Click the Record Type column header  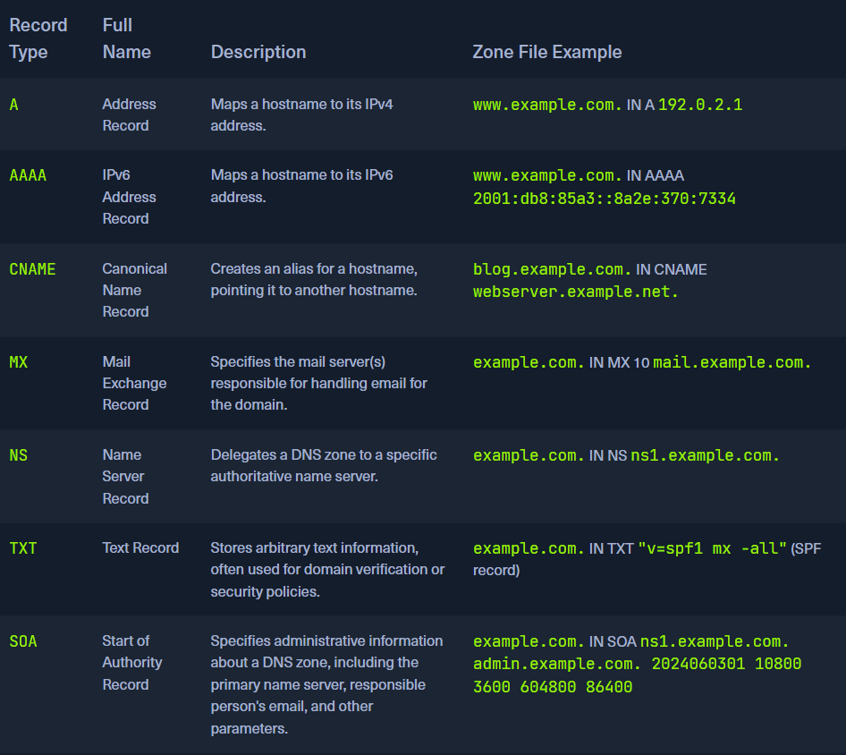point(38,38)
